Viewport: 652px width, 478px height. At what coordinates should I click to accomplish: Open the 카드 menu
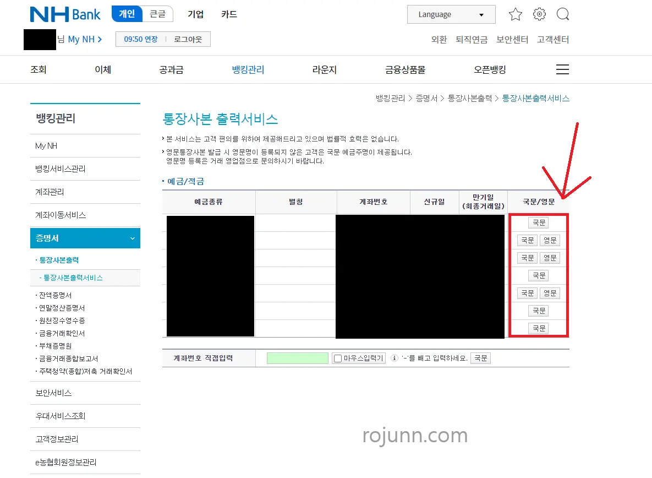click(228, 15)
